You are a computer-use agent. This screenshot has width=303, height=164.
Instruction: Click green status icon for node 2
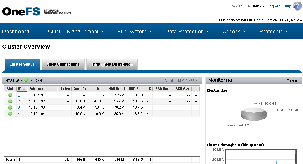(10, 101)
